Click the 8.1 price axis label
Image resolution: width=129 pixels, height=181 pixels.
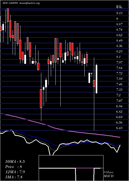[x=118, y=57]
